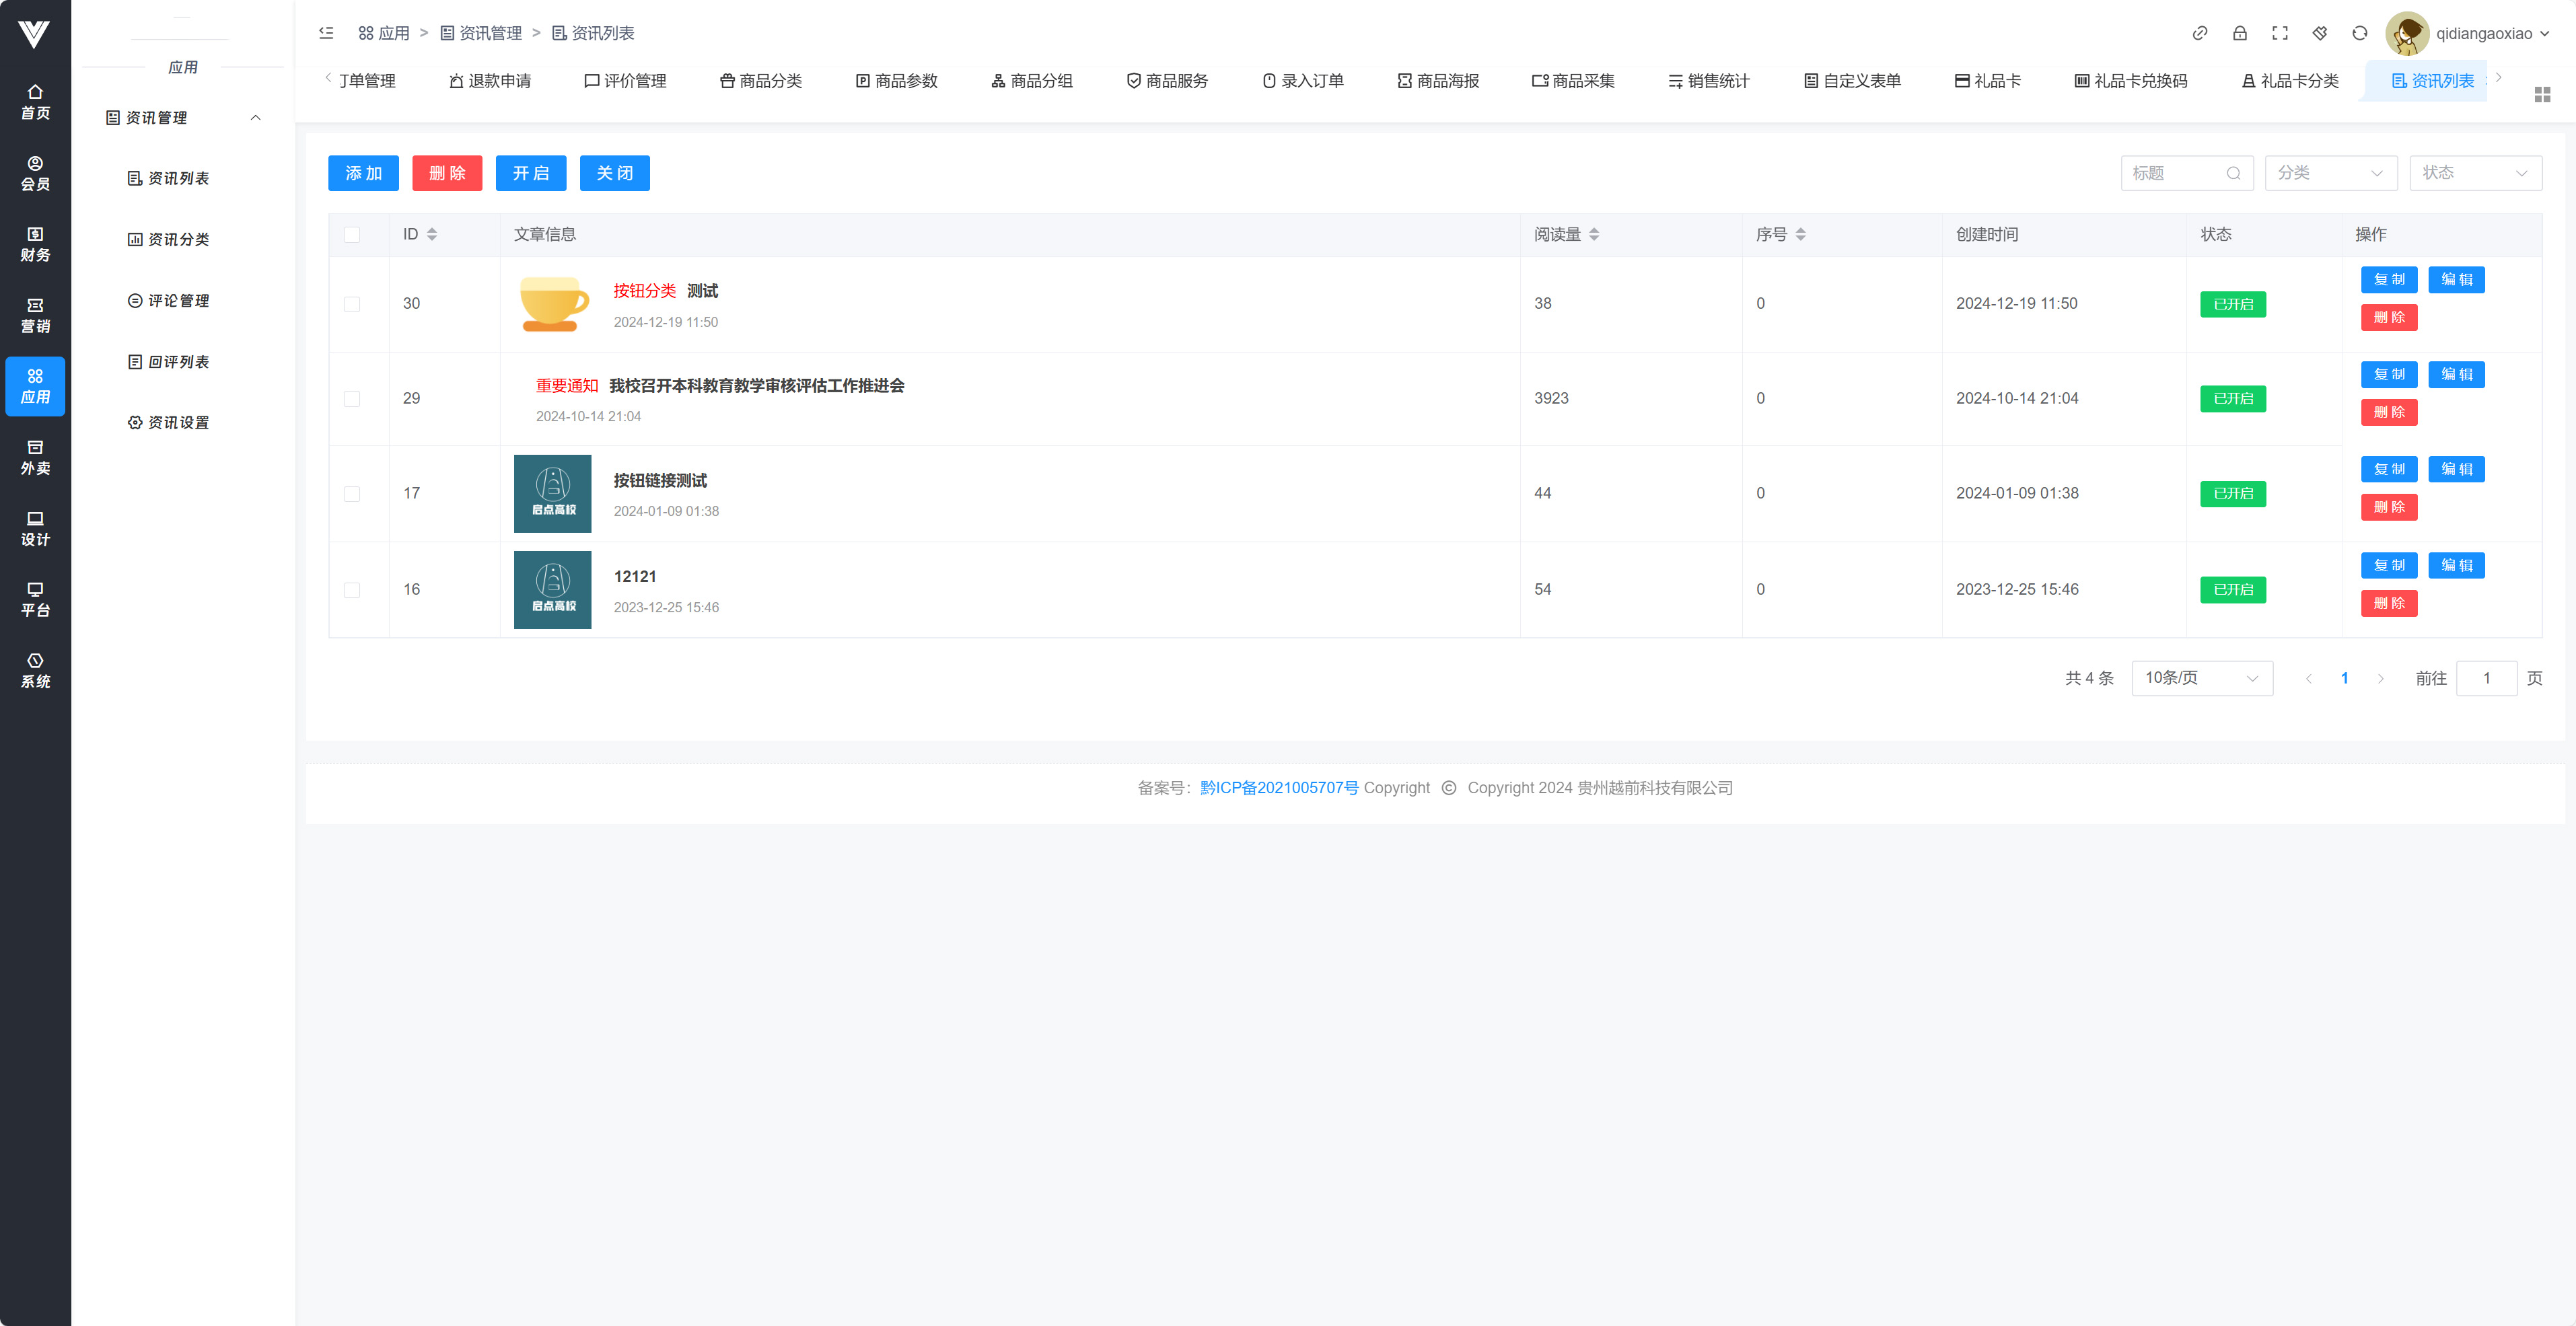Click the lock screen icon
The image size is (2576, 1326).
point(2239,33)
